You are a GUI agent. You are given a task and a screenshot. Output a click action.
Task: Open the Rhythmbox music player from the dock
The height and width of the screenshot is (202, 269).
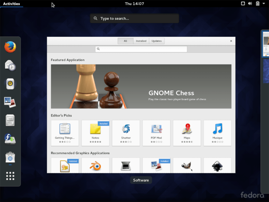tap(10, 84)
